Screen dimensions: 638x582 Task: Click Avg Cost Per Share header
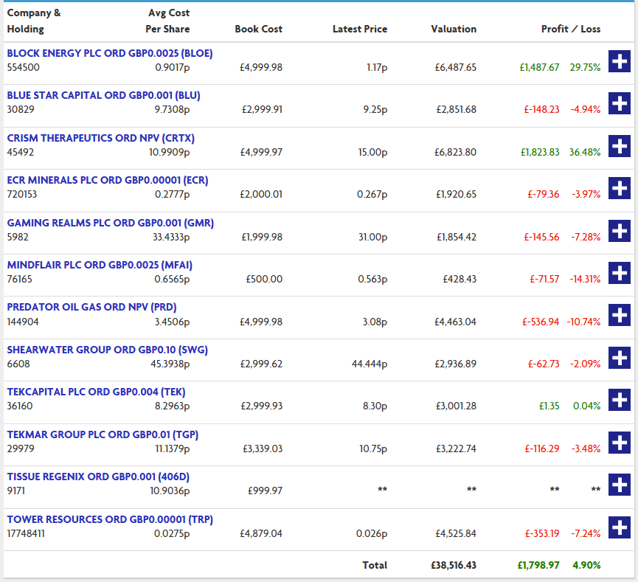click(167, 21)
